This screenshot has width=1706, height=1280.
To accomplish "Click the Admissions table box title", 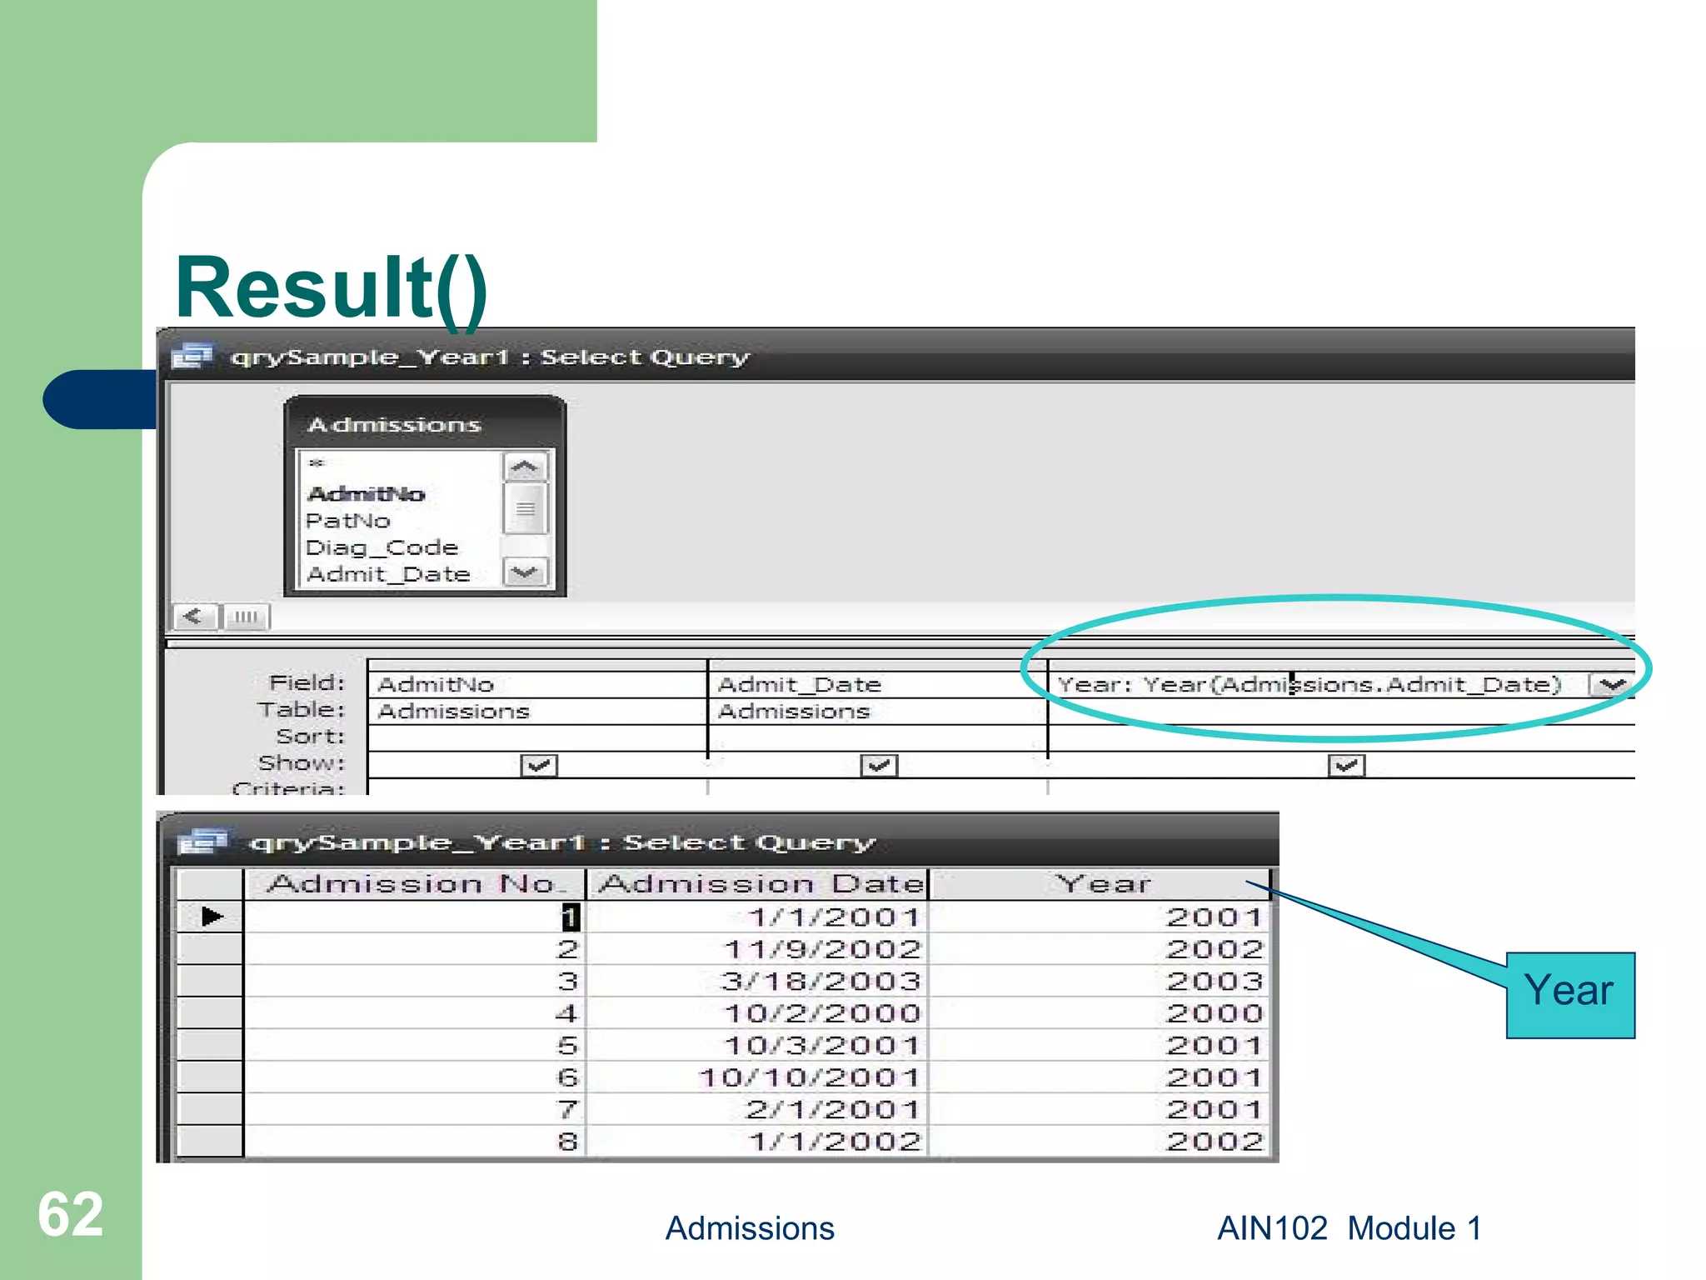I will coord(394,425).
